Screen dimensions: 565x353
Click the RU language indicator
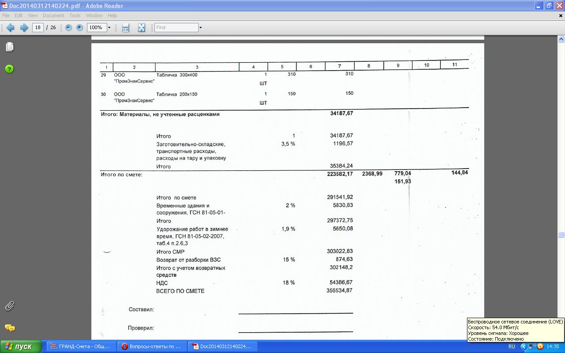click(x=512, y=347)
